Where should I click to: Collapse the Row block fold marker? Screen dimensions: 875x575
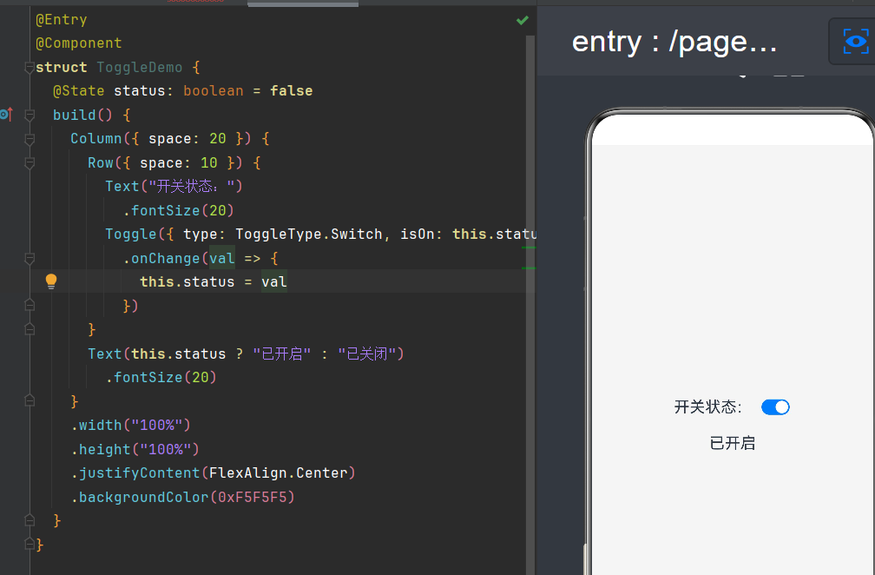pyautogui.click(x=30, y=163)
